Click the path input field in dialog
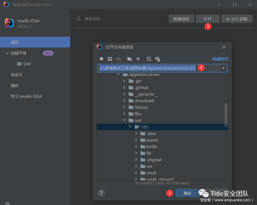The height and width of the screenshot is (205, 257). click(159, 68)
